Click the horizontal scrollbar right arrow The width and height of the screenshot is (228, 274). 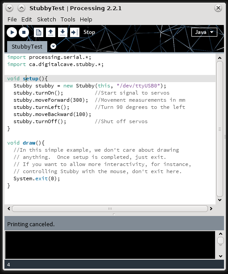point(211,209)
